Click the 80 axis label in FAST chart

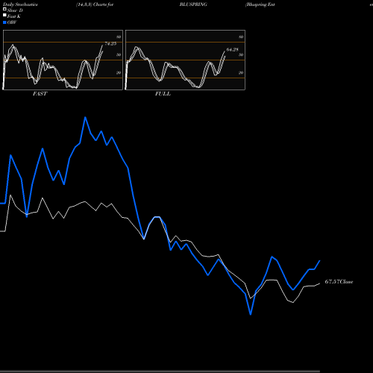pyautogui.click(x=119, y=37)
